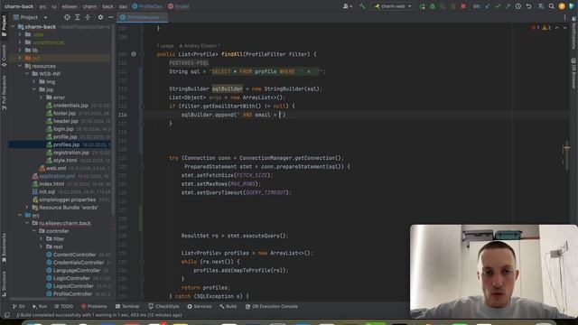Click findAll in the navigation breadcrumb
Image resolution: width=578 pixels, height=325 pixels.
point(179,6)
